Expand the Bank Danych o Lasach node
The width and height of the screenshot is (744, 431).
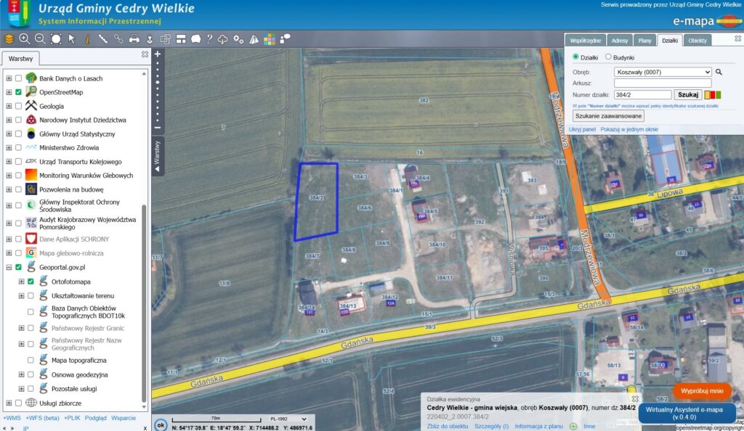(x=9, y=78)
